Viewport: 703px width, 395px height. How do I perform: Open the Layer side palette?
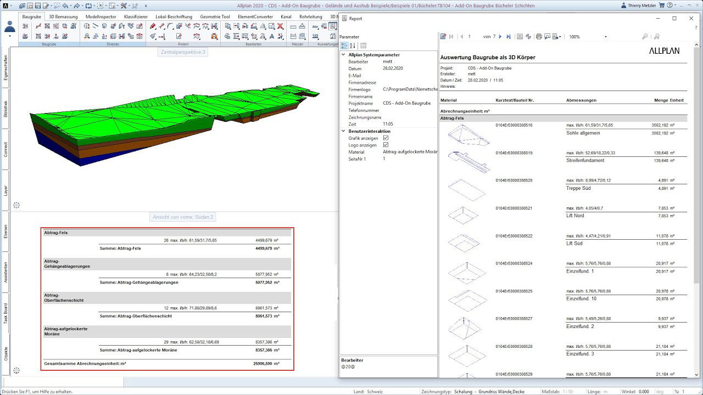pyautogui.click(x=5, y=191)
